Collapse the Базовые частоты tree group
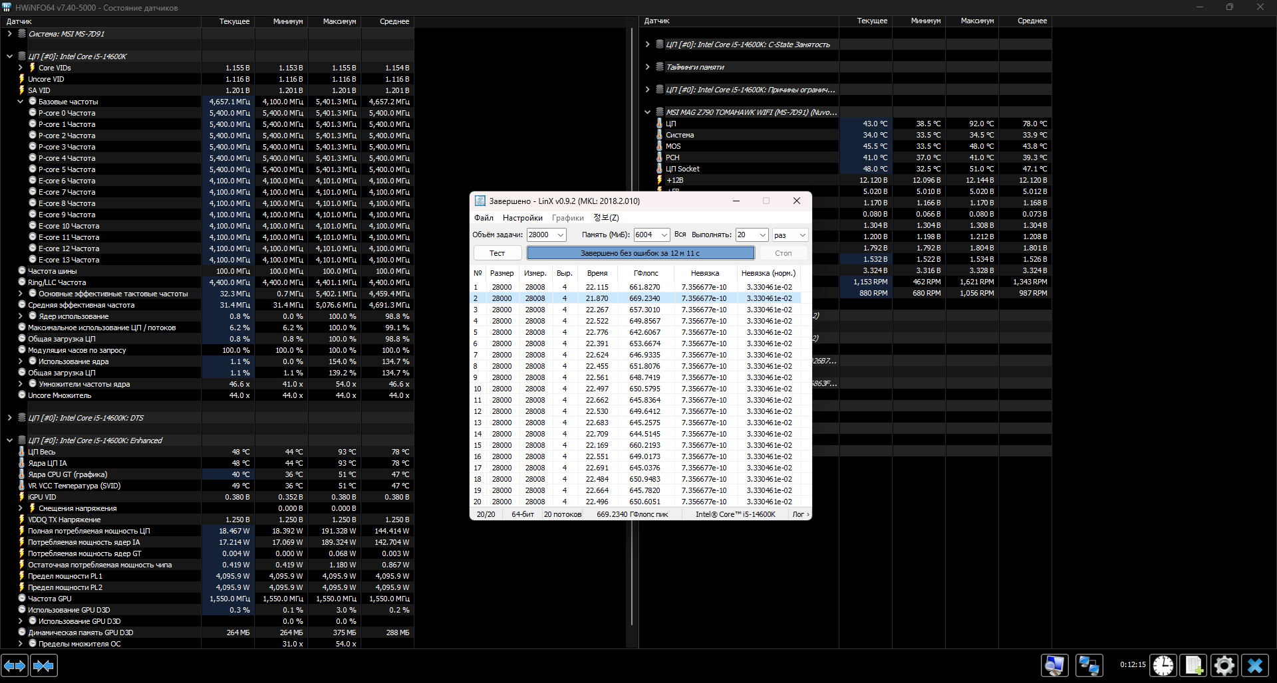 (21, 102)
